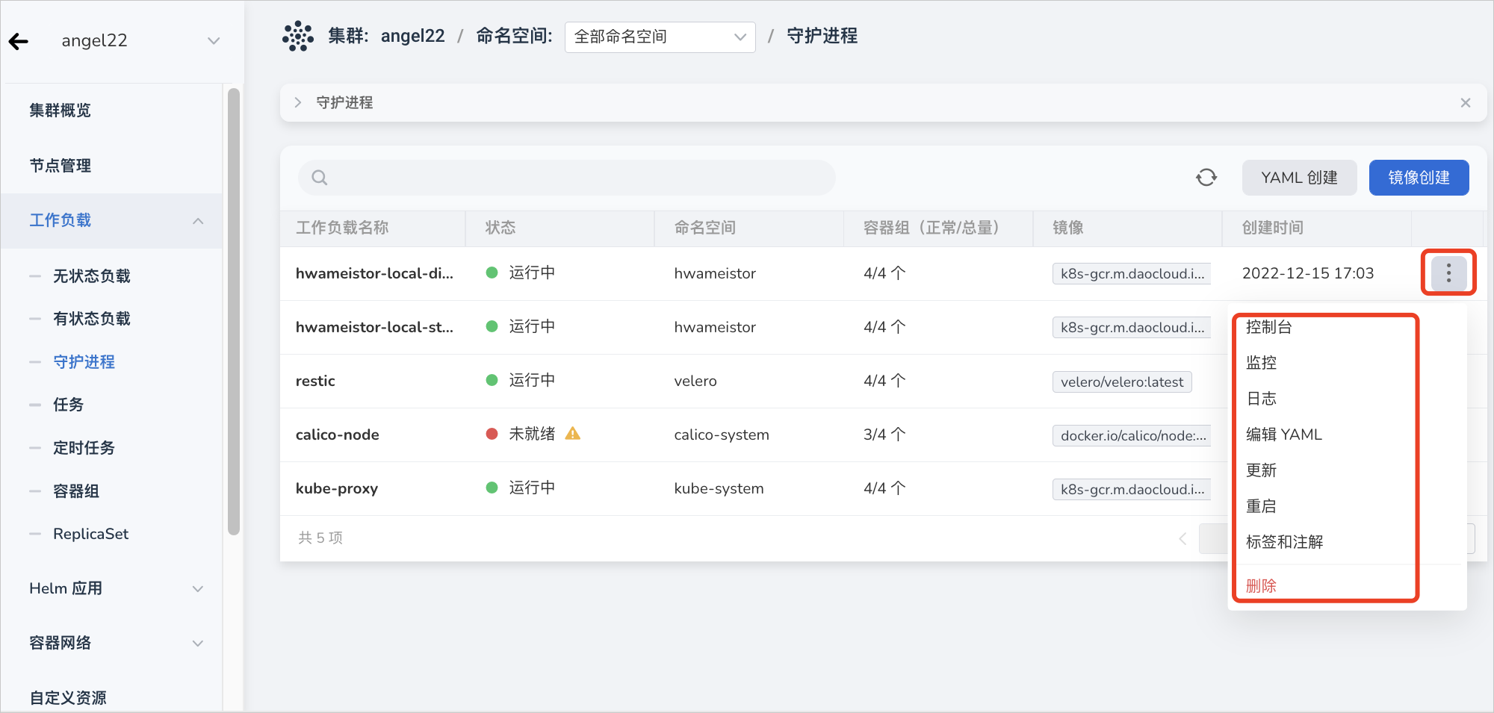Open 节点管理 in the sidebar
Screen dimensions: 1494x713
coord(60,166)
